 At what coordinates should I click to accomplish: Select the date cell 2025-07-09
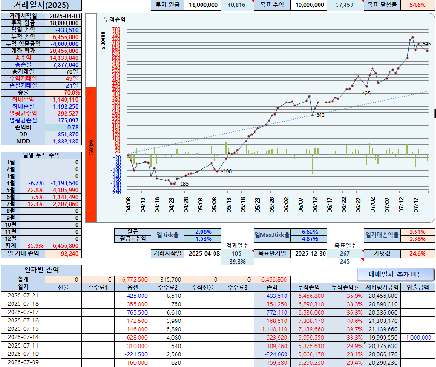[23, 362]
